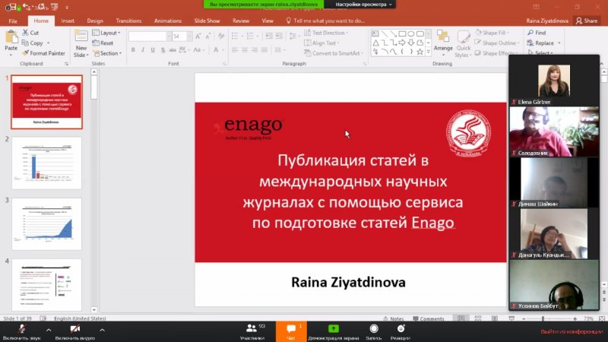Toggle Bold formatting
Viewport: 608px width, 342px height.
(x=133, y=49)
